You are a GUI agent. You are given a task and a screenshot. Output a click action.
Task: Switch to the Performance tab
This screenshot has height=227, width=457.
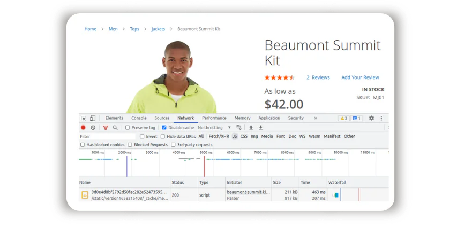214,118
